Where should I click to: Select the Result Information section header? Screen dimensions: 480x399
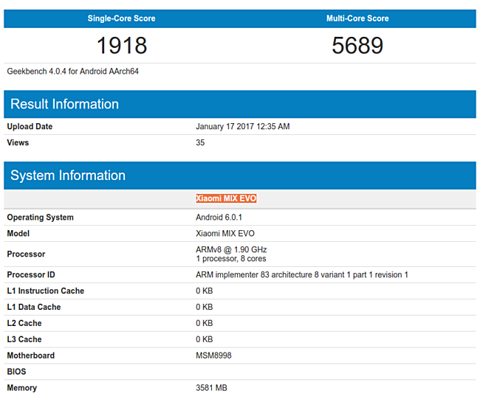pyautogui.click(x=65, y=104)
